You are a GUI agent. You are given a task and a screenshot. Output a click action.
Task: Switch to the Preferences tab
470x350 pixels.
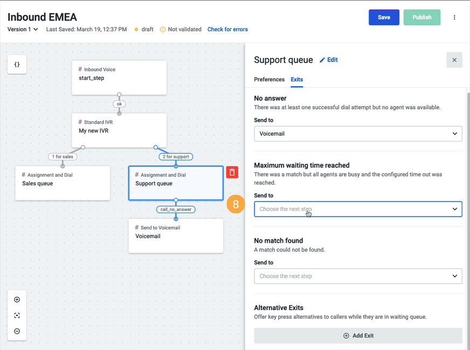pyautogui.click(x=269, y=79)
